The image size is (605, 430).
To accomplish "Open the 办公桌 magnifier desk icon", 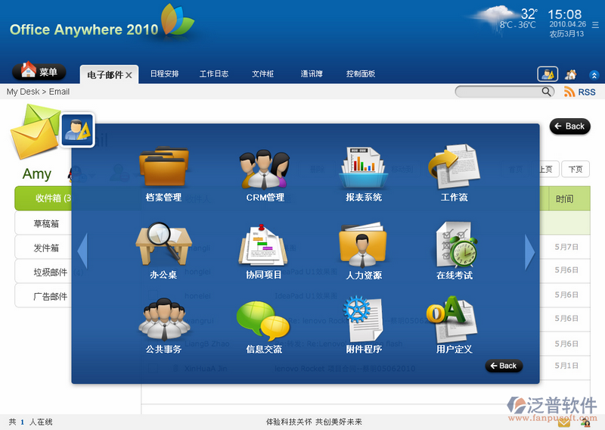I will (x=163, y=245).
